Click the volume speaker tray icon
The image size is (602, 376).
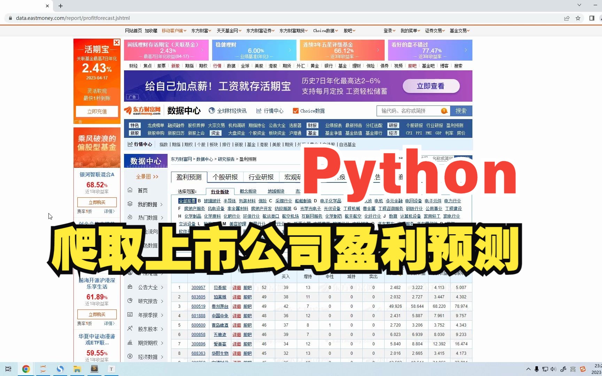point(554,369)
